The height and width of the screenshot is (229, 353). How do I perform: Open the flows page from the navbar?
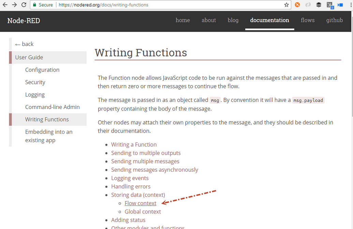(307, 20)
